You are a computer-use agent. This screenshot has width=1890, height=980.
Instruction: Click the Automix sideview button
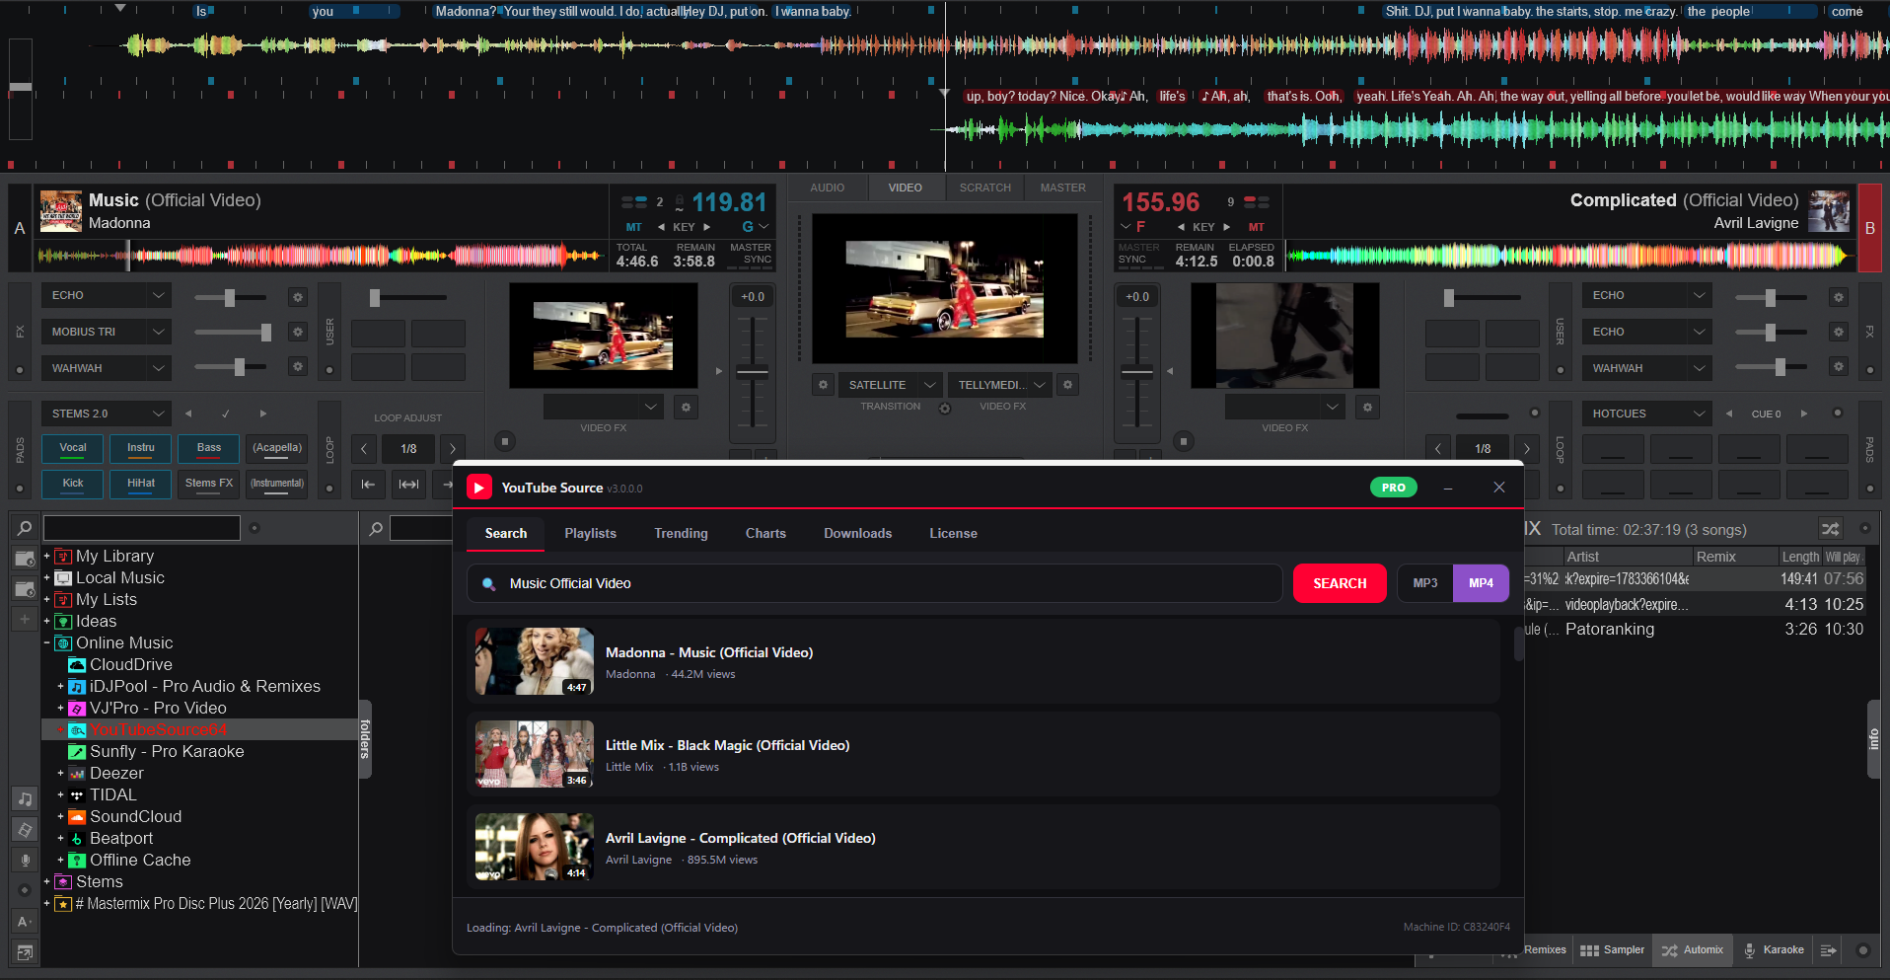(x=1693, y=950)
